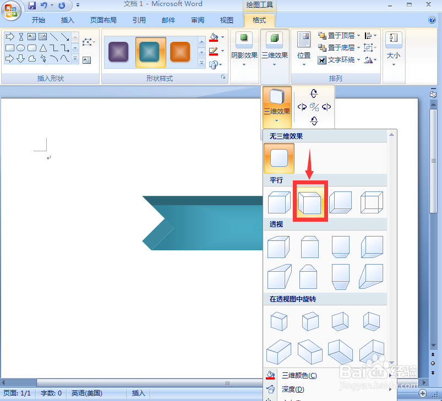Open the 深度(D) submenu

[x=329, y=389]
